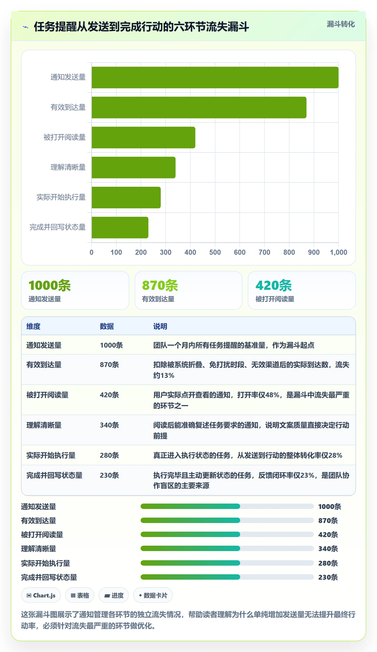Click the 漏斗转化 tag in header
377x652 pixels.
click(341, 24)
